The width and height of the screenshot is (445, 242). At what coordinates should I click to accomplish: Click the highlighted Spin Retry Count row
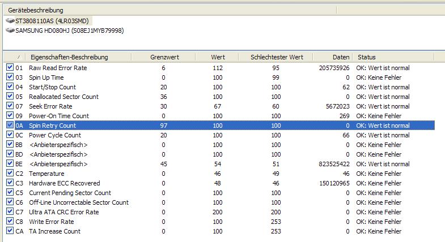[x=220, y=126]
